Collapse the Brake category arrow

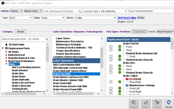[x=6, y=64]
